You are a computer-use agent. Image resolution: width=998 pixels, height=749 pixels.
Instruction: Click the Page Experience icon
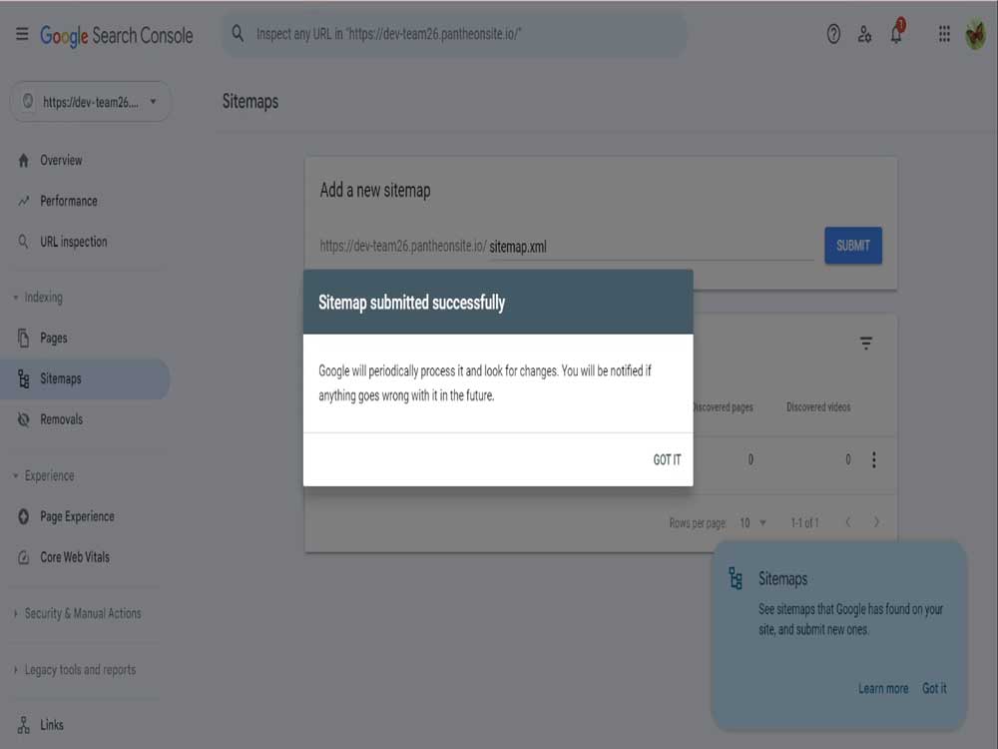point(24,516)
